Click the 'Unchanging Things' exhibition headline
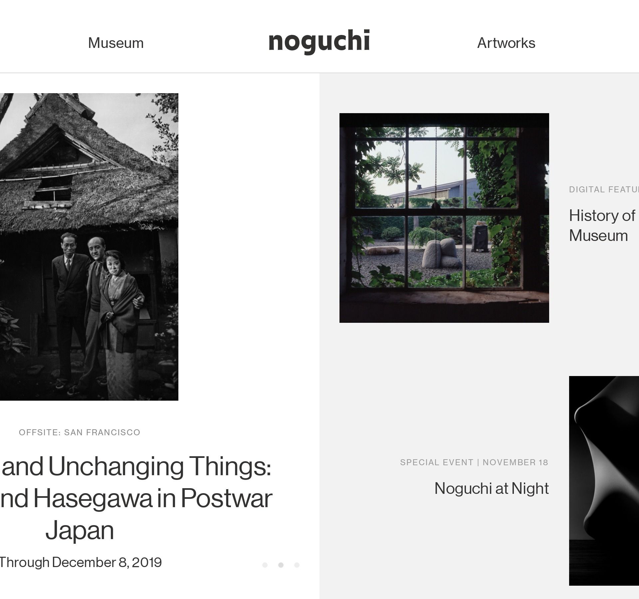This screenshot has width=639, height=599. coord(136,466)
